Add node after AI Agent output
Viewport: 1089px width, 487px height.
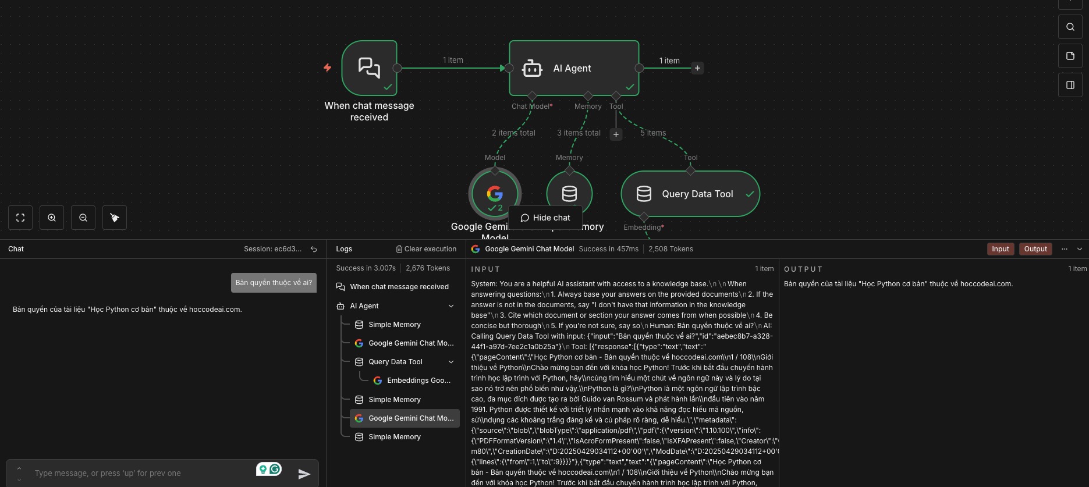pos(697,68)
